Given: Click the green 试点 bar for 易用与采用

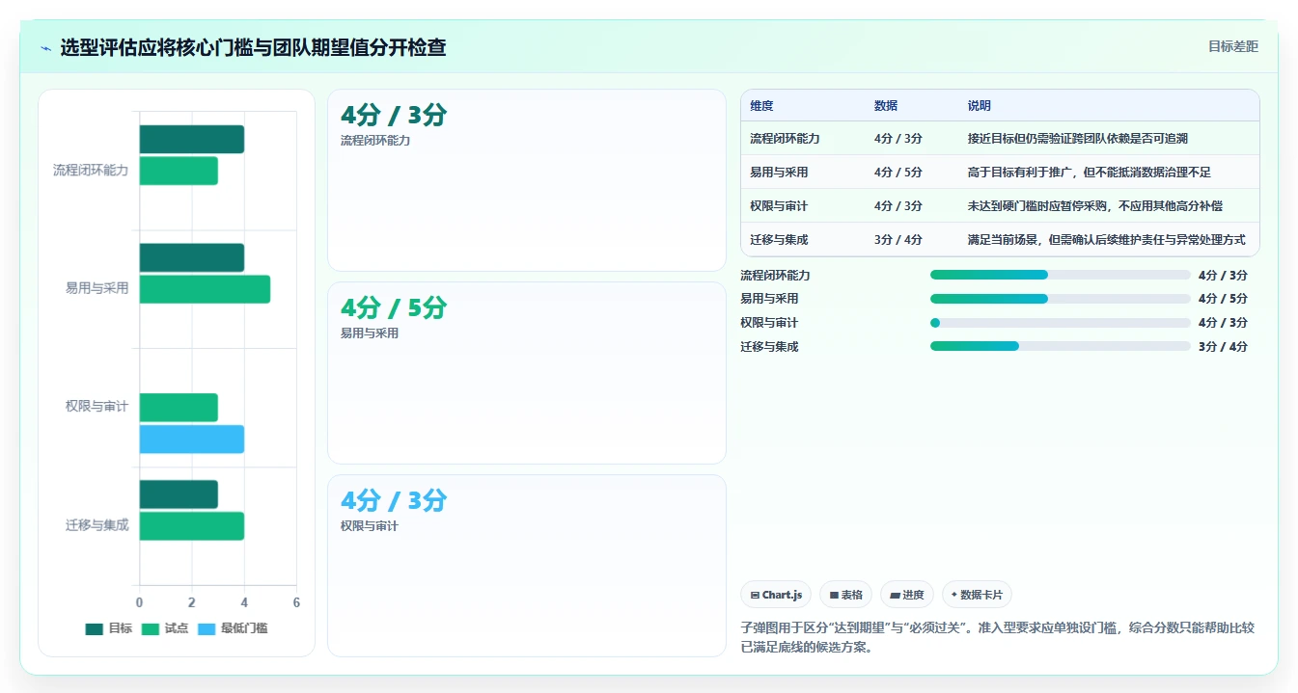Looking at the screenshot, I should [x=205, y=289].
